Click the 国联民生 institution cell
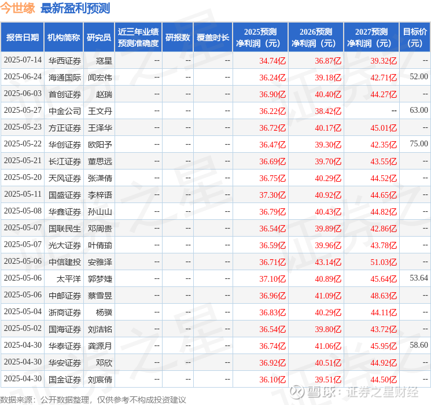Screen dimensions: 431x405 coord(65,229)
